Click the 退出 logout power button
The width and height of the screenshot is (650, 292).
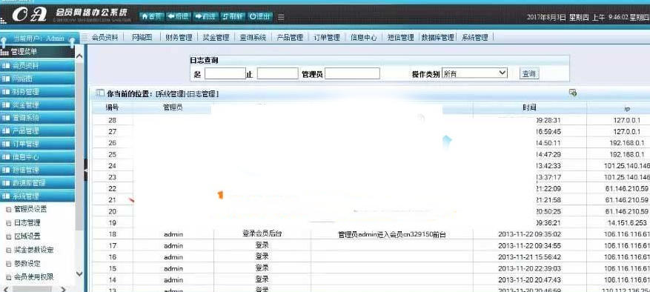coord(260,16)
